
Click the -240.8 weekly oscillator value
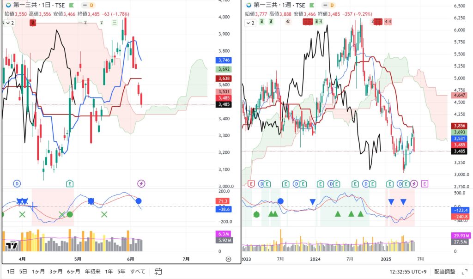[461, 217]
